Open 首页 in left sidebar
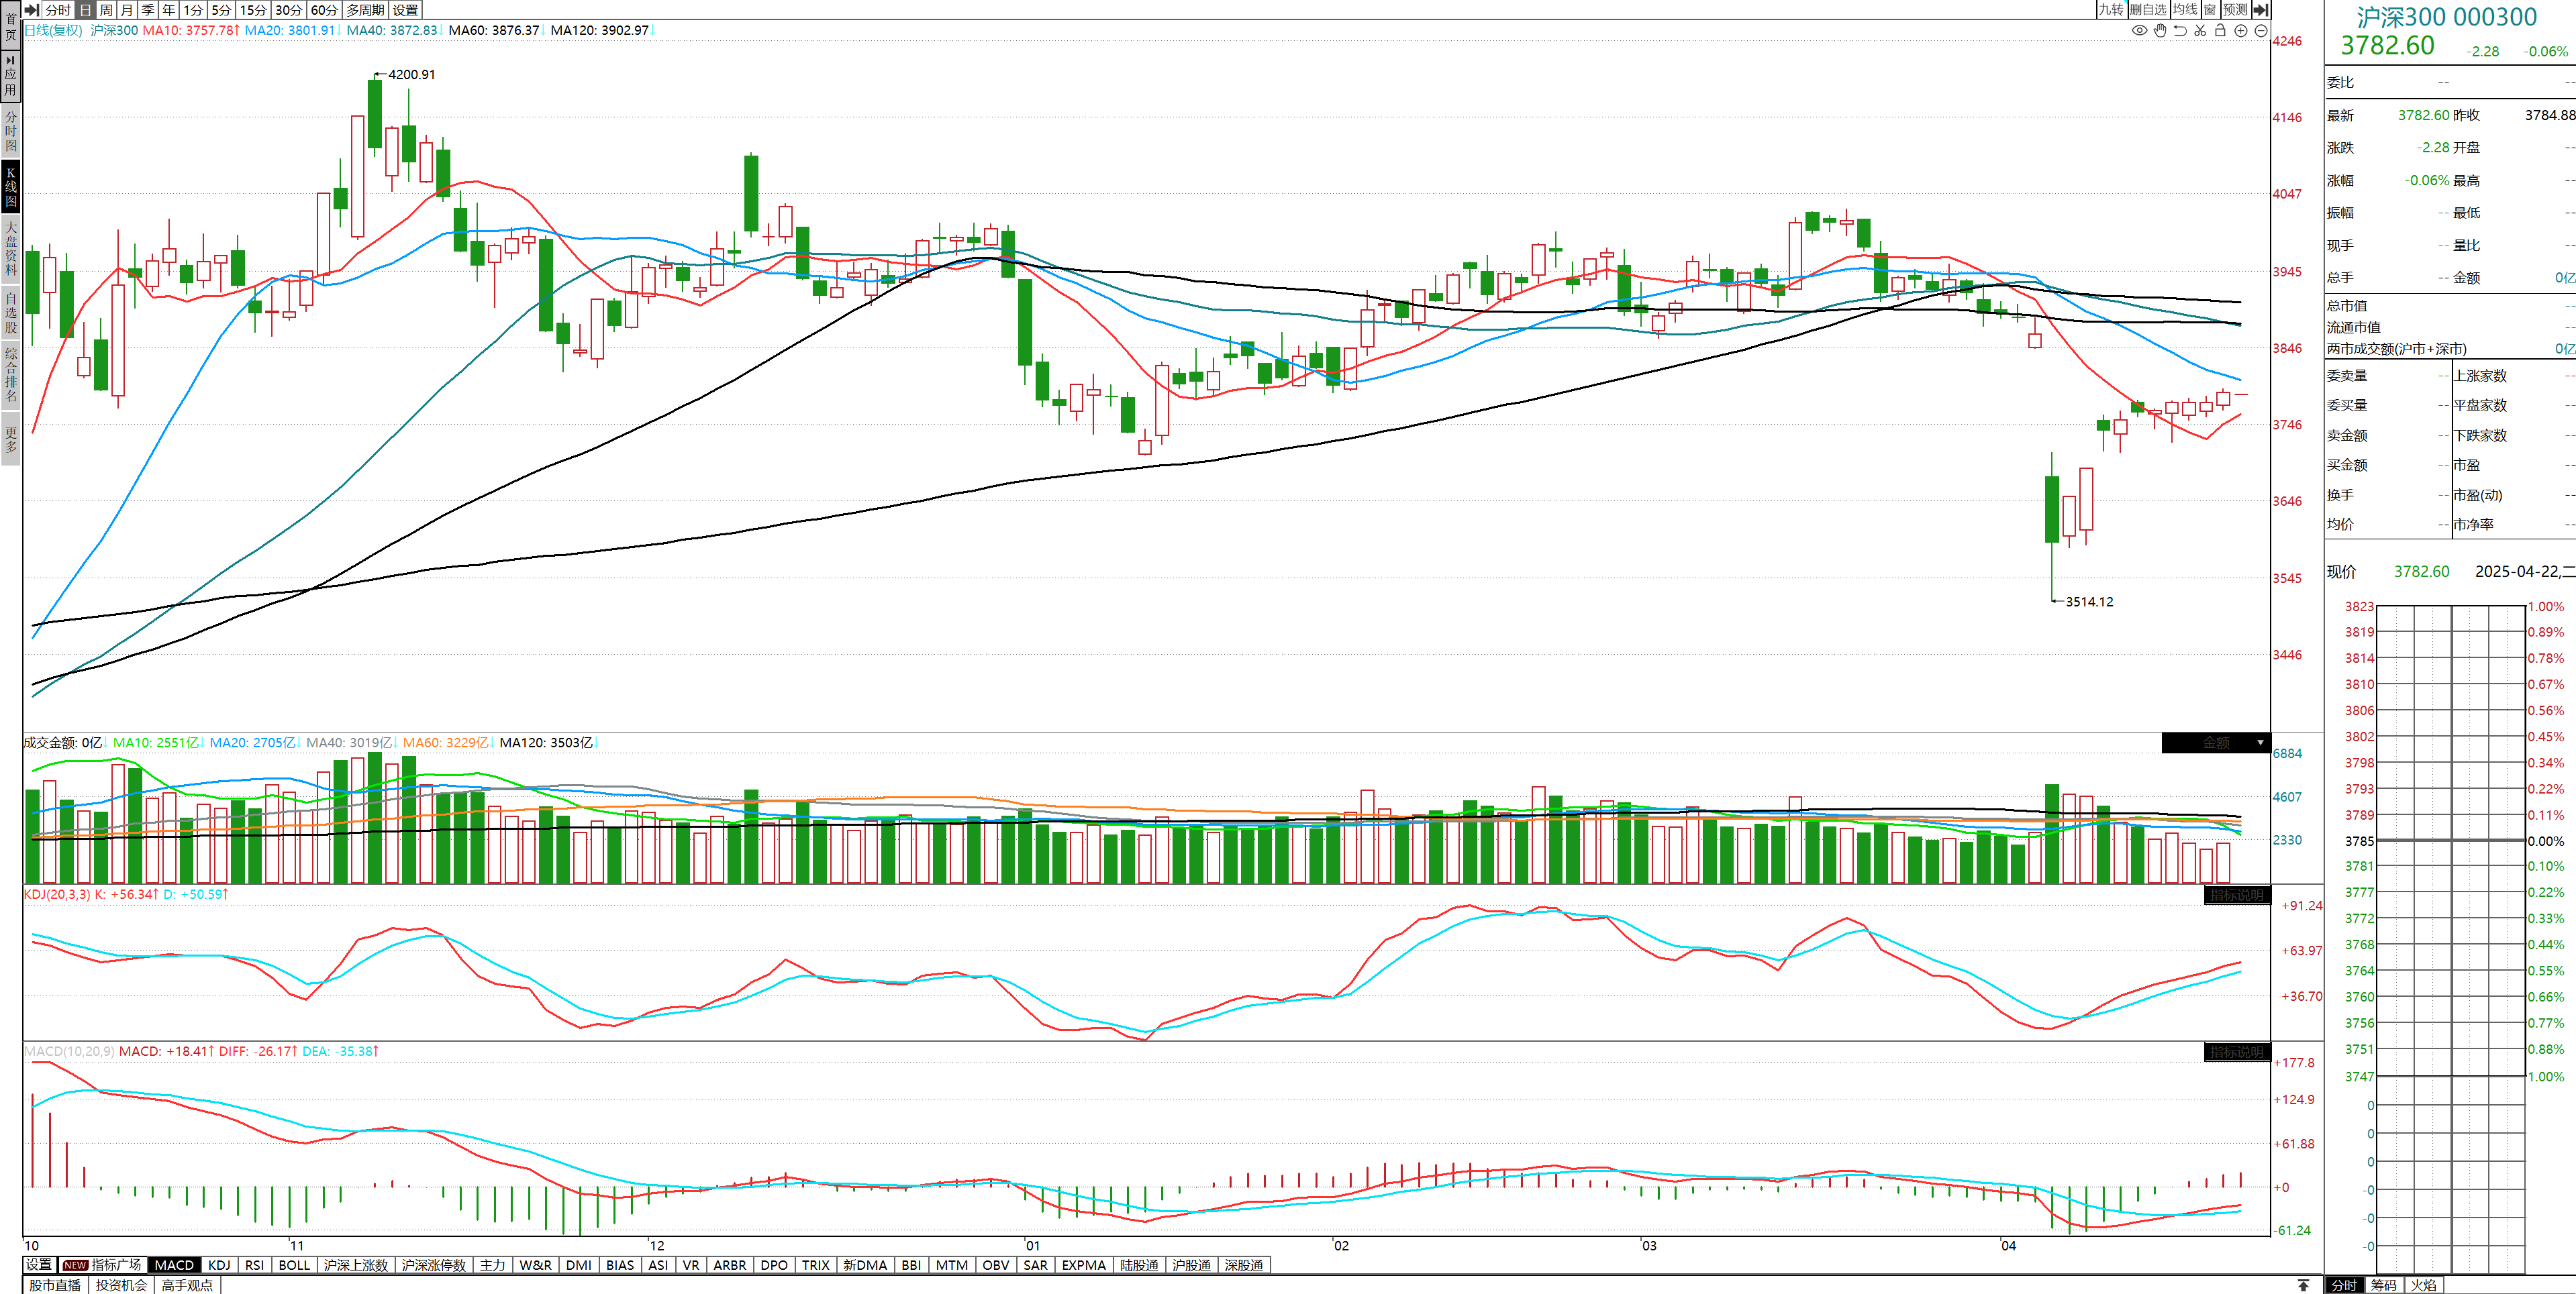Viewport: 2576px width, 1294px height. (10, 26)
